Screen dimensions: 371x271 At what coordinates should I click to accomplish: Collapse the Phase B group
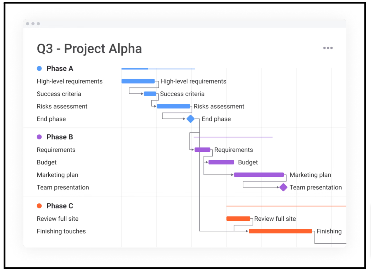coord(60,137)
